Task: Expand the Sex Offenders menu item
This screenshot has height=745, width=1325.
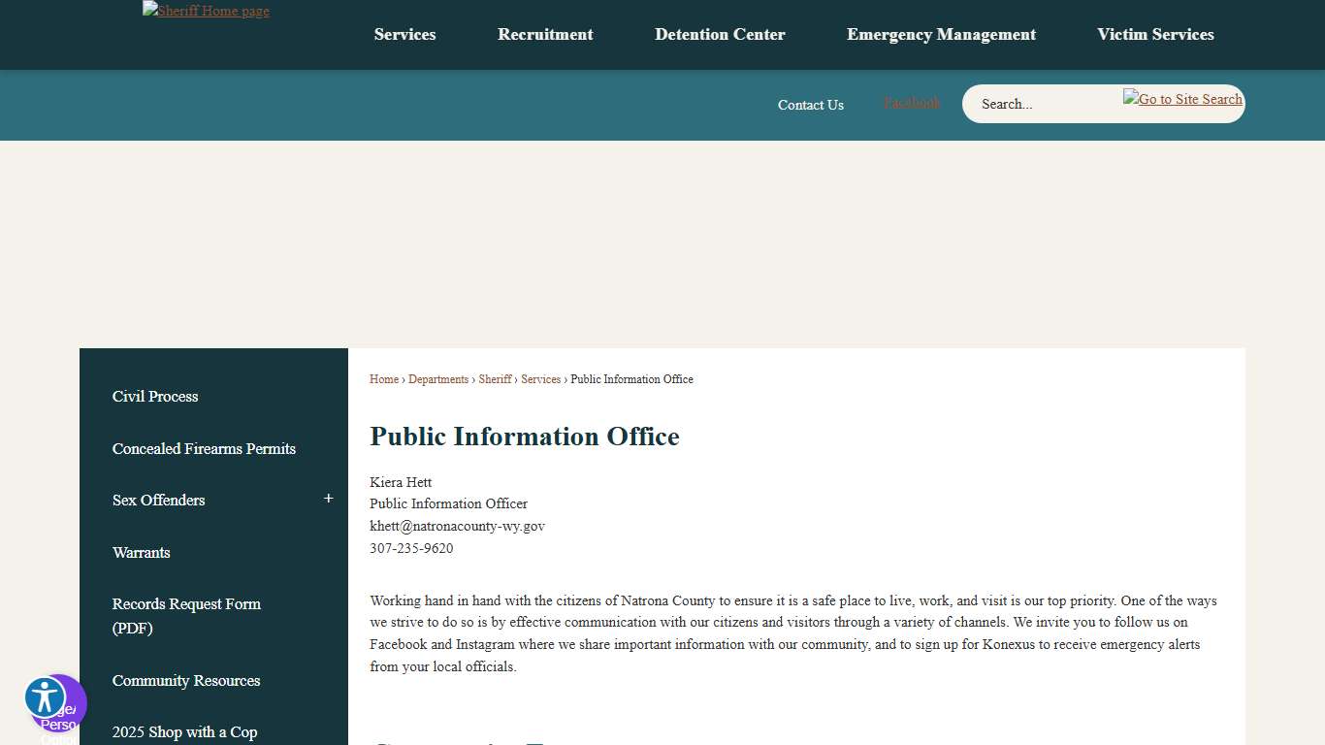Action: pyautogui.click(x=328, y=499)
